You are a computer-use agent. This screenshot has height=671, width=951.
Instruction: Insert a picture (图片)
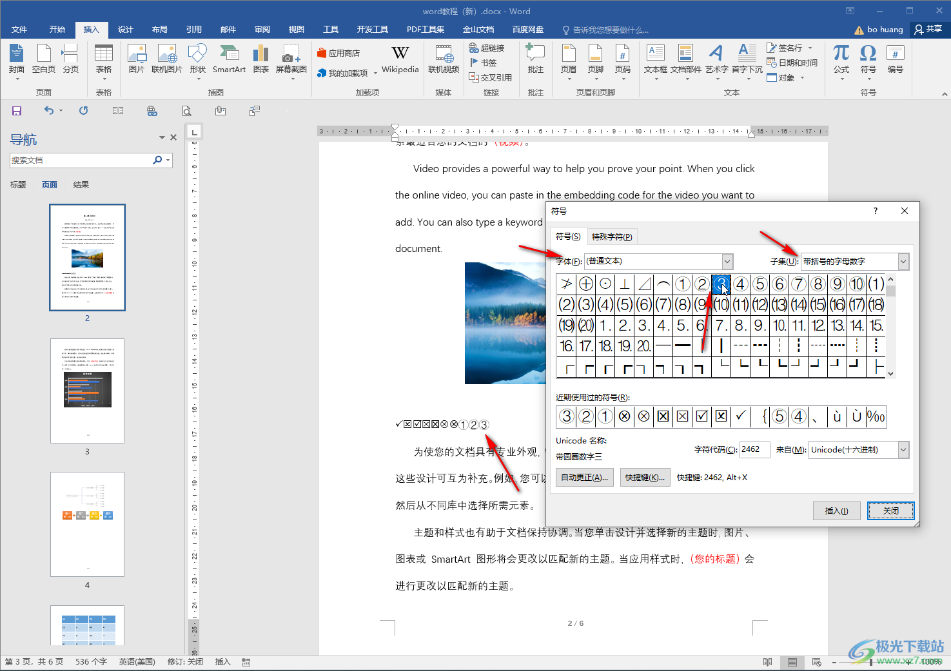pos(136,59)
